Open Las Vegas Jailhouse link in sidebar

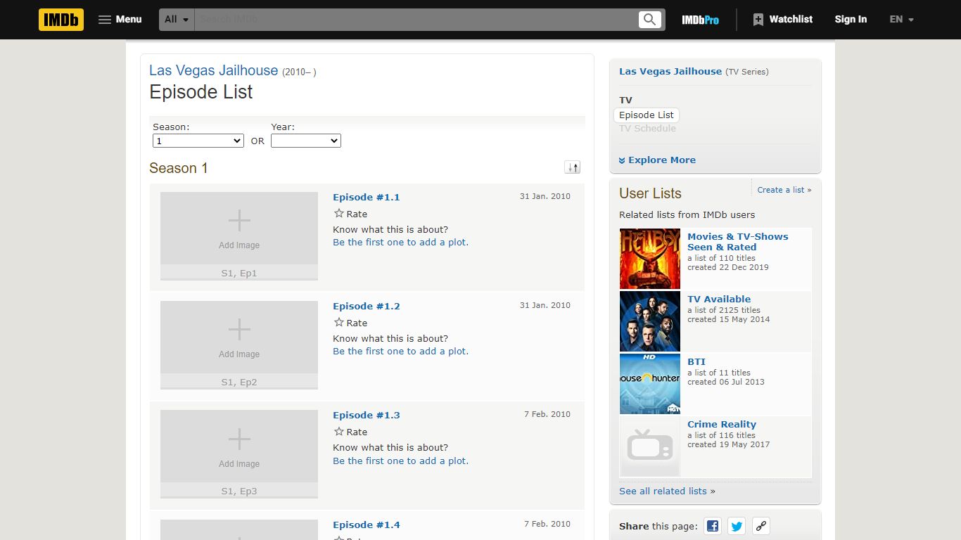tap(670, 71)
